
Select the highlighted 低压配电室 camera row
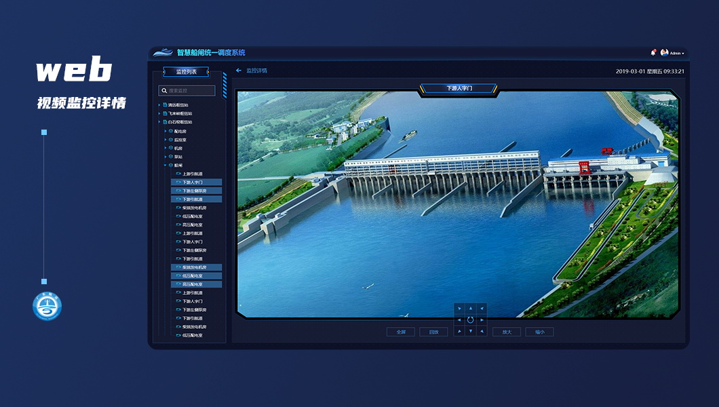196,276
